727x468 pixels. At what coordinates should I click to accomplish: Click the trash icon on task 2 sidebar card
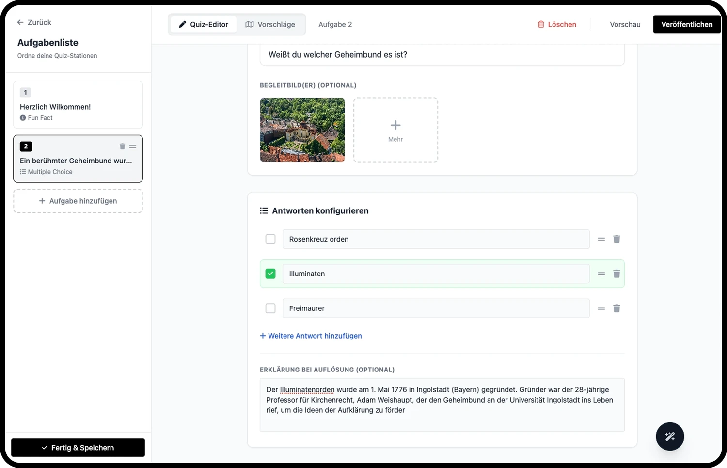[x=122, y=146]
